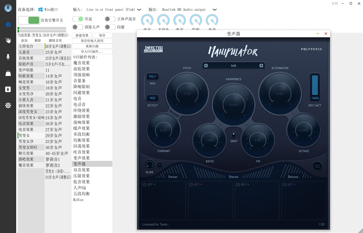Click the FORMANT knob

pos(163,130)
